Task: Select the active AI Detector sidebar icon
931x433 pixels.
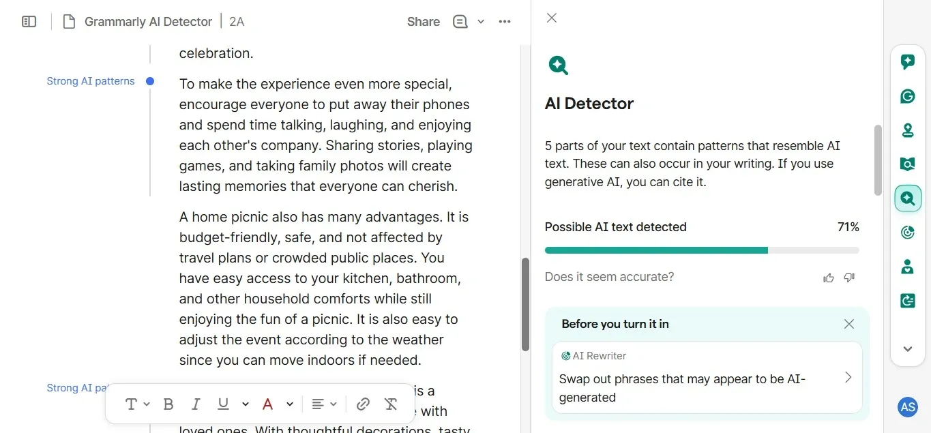Action: point(908,198)
